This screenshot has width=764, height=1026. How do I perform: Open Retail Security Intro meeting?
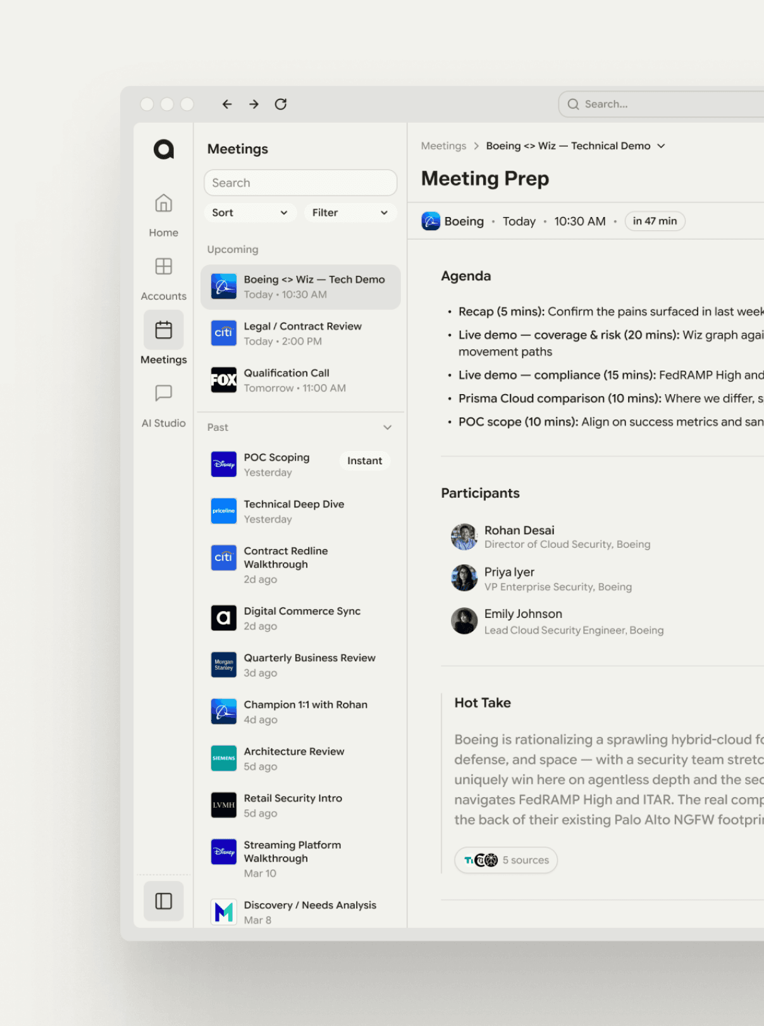(x=300, y=805)
